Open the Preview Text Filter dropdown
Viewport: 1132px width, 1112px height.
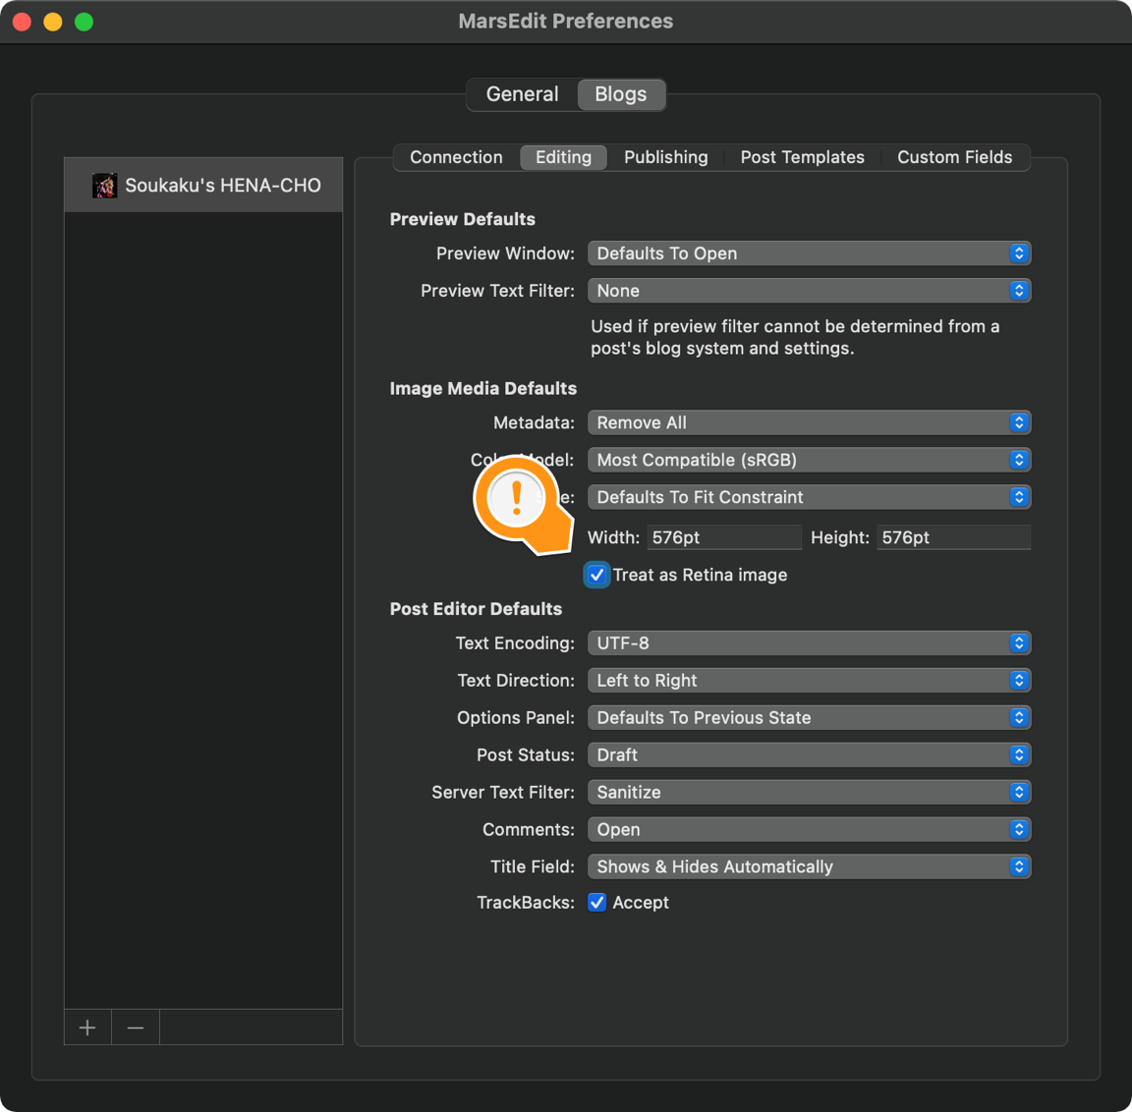click(x=809, y=291)
